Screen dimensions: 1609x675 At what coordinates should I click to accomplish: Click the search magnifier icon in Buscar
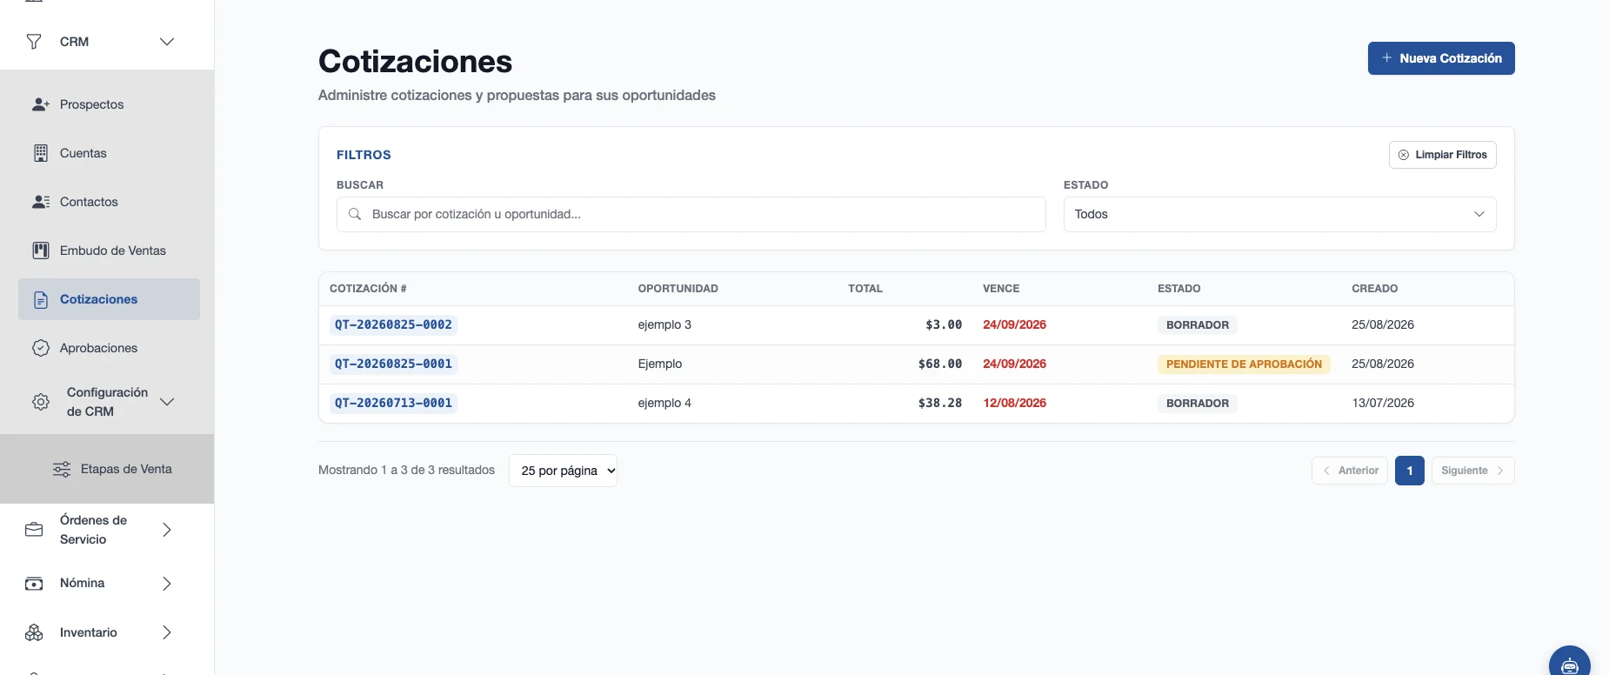[x=355, y=214]
